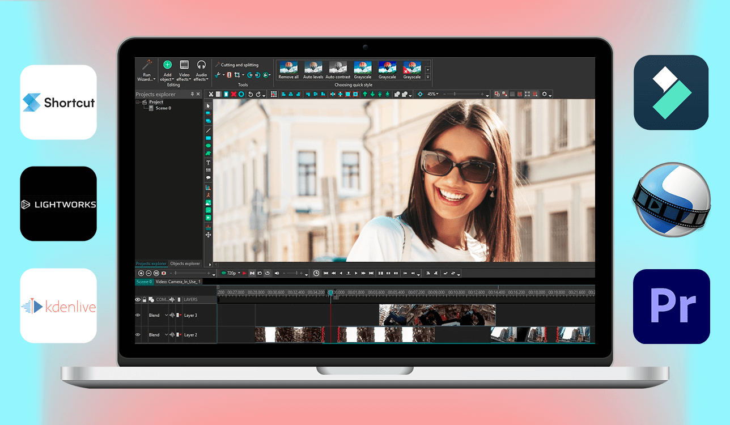
Task: Open the Video effects menu
Action: pyautogui.click(x=184, y=65)
